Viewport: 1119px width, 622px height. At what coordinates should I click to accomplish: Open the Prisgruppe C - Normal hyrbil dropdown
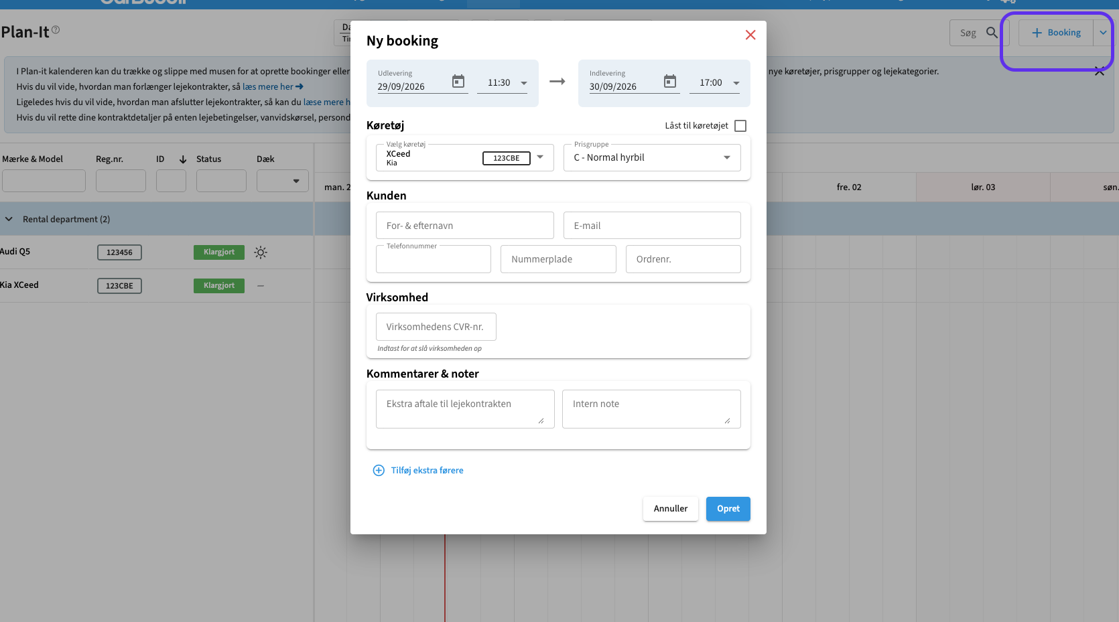click(652, 158)
